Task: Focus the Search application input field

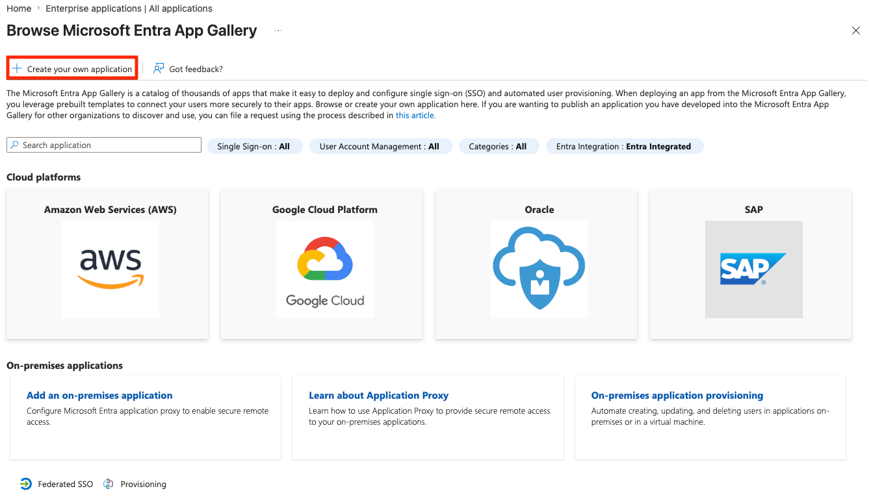Action: pos(104,145)
